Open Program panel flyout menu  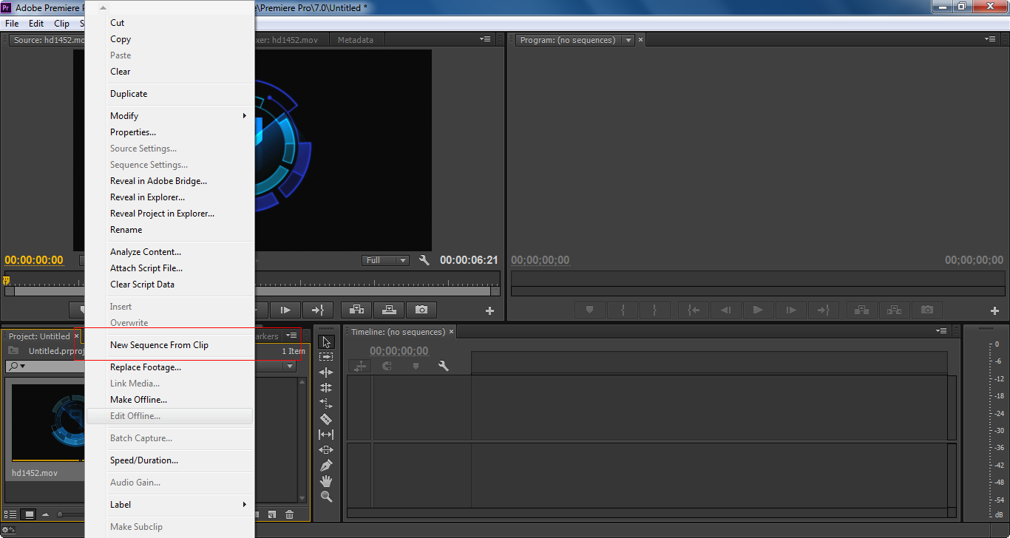tap(990, 39)
